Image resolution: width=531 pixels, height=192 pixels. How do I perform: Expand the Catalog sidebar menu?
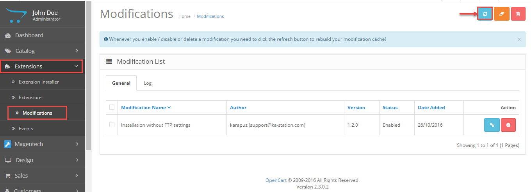(x=77, y=51)
